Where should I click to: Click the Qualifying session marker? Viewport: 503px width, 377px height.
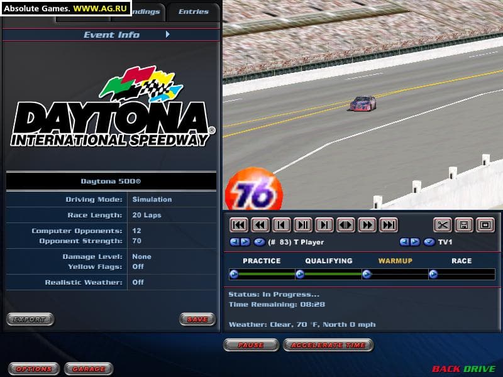[300, 275]
